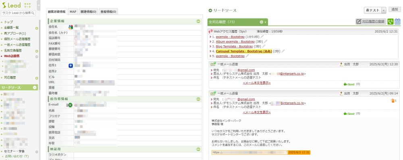Open the Blog Template · Bootstrap link
This screenshot has width=403, height=160.
pyautogui.click(x=234, y=46)
